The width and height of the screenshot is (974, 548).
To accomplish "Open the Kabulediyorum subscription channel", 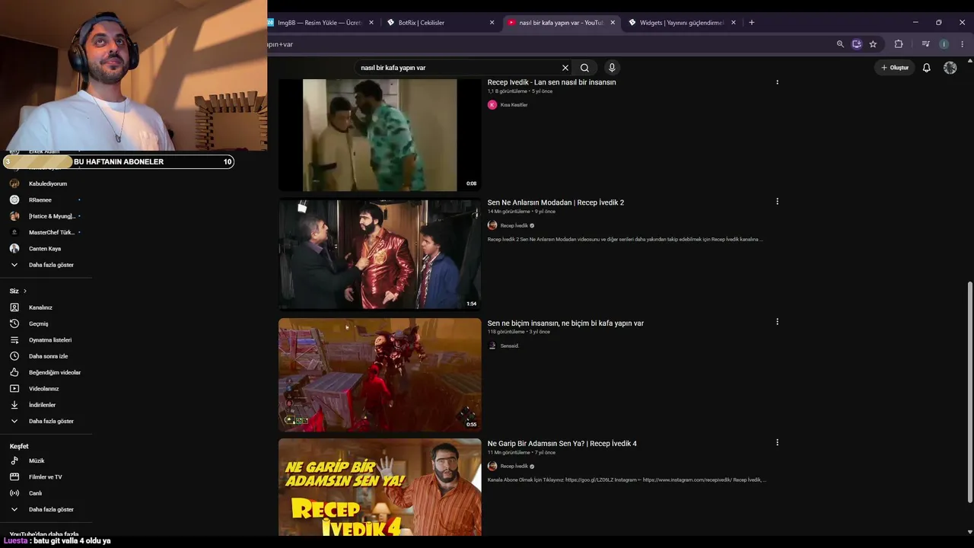I will click(46, 183).
